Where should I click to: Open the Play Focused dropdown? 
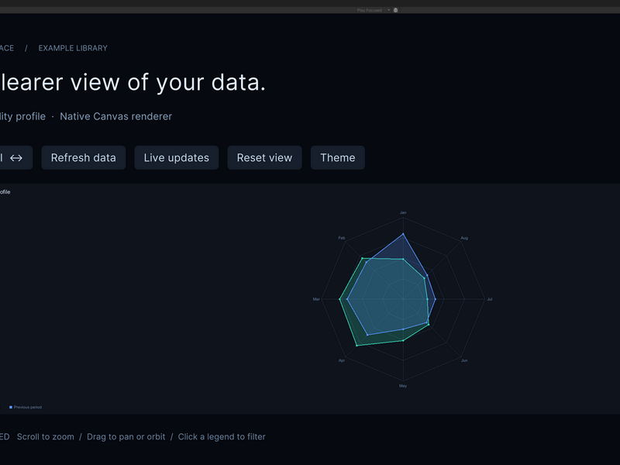pos(374,10)
